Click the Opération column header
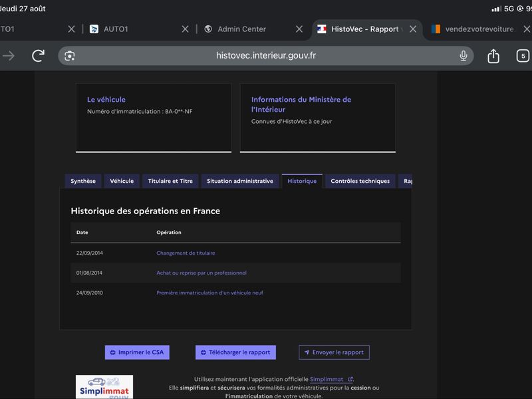 (169, 232)
